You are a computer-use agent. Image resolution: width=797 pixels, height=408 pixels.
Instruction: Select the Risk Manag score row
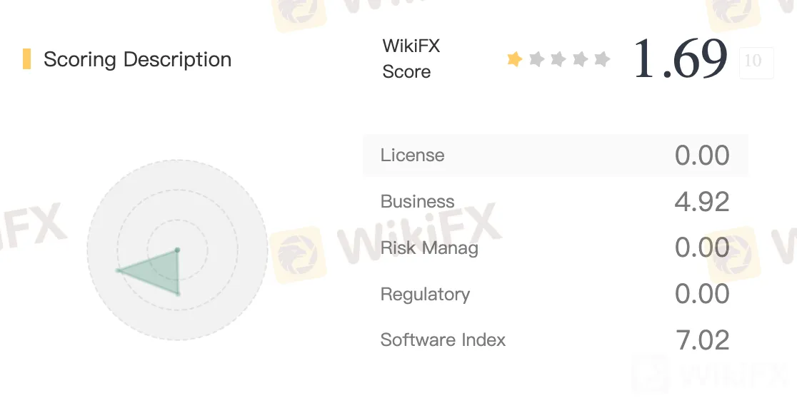(x=555, y=248)
